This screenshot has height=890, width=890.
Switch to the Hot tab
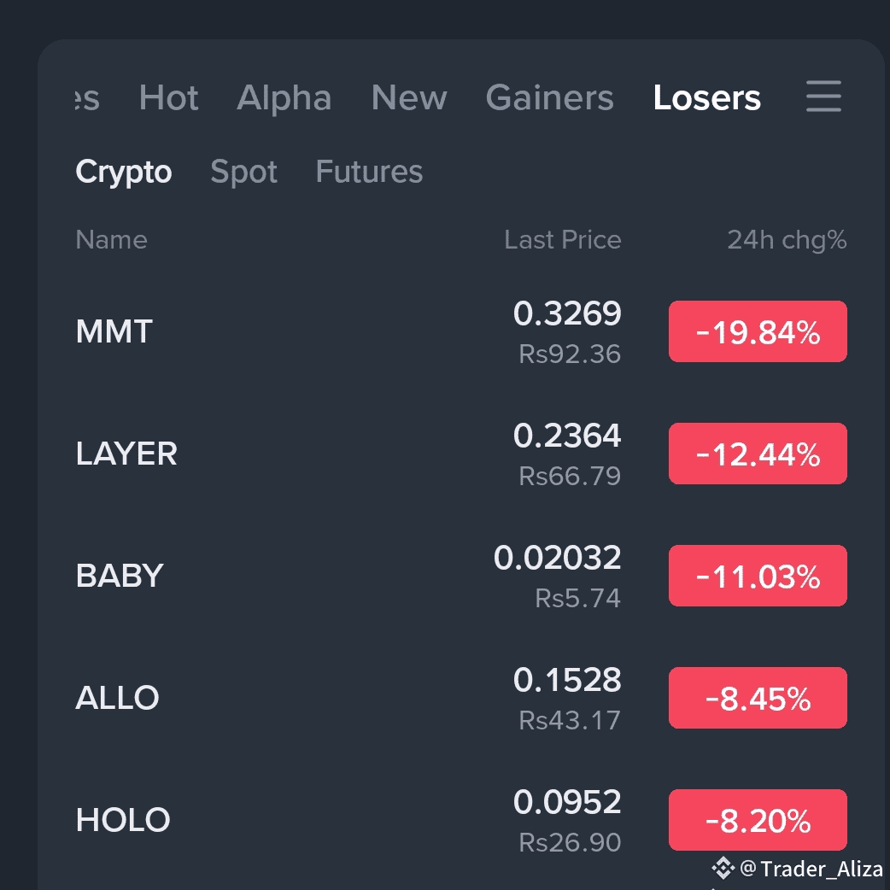point(168,97)
